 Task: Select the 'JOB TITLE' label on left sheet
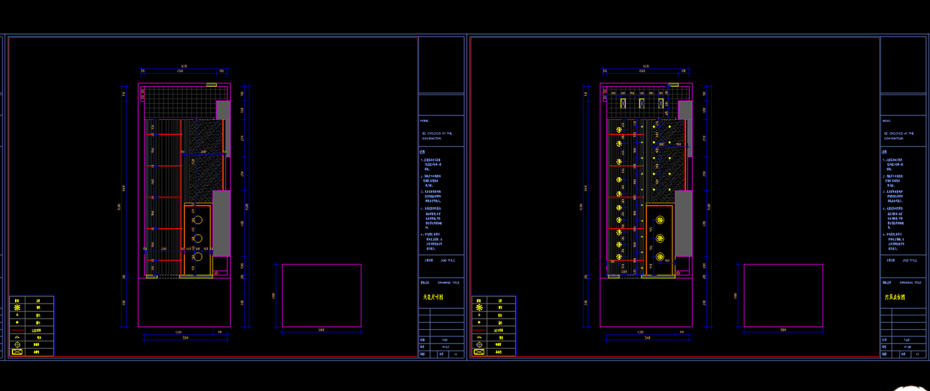[x=447, y=260]
